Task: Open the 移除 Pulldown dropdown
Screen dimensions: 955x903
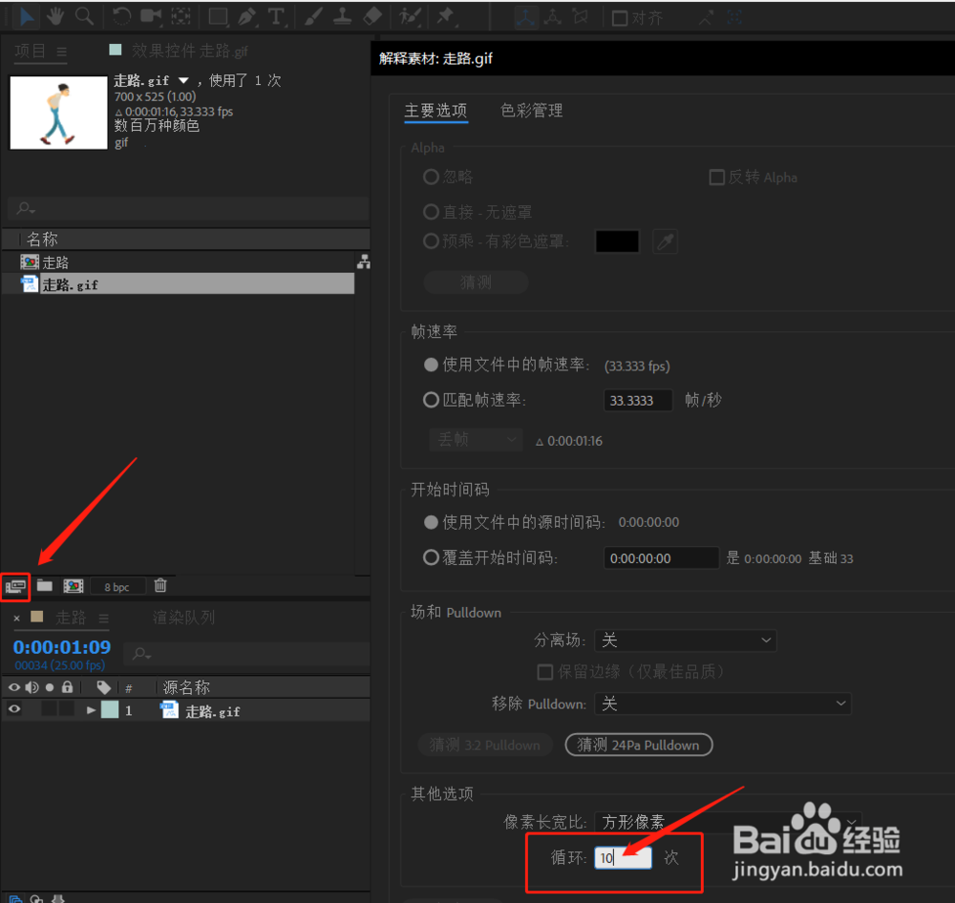Action: pos(723,703)
